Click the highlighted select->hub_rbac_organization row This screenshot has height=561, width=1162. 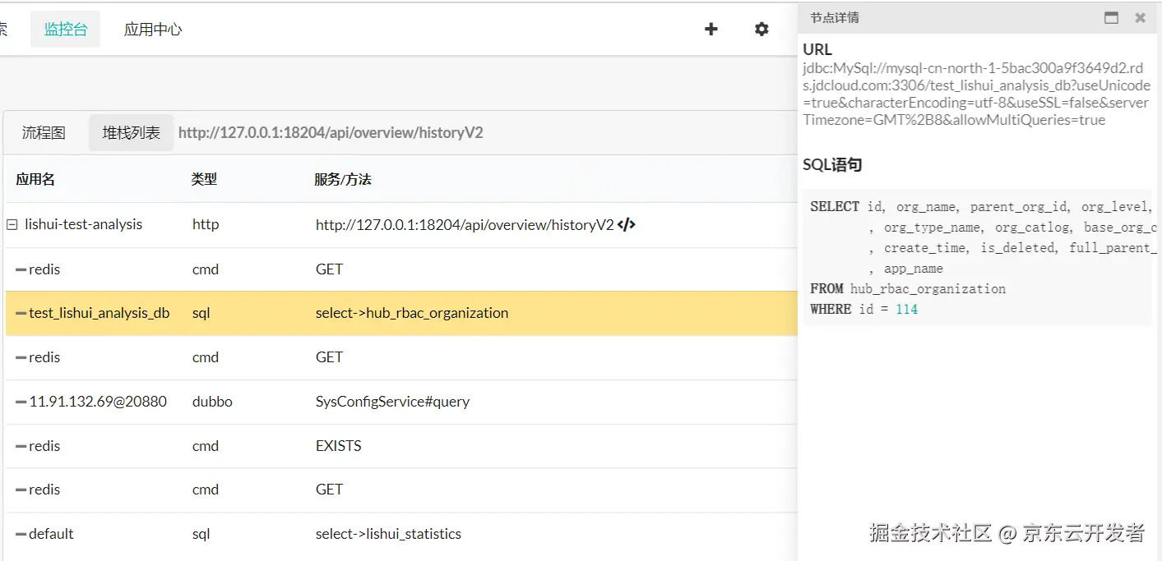[x=412, y=313]
